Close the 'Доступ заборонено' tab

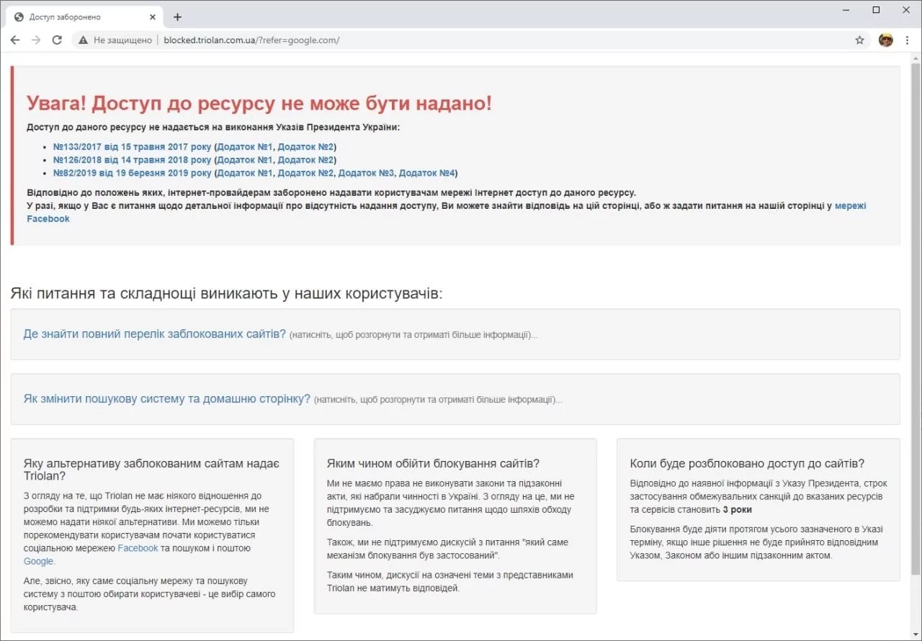click(x=151, y=17)
